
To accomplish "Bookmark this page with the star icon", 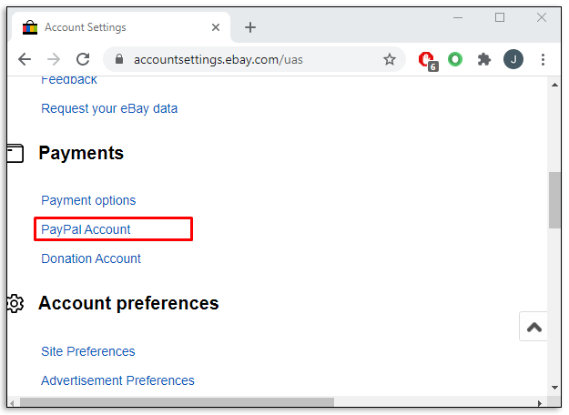I will click(390, 59).
